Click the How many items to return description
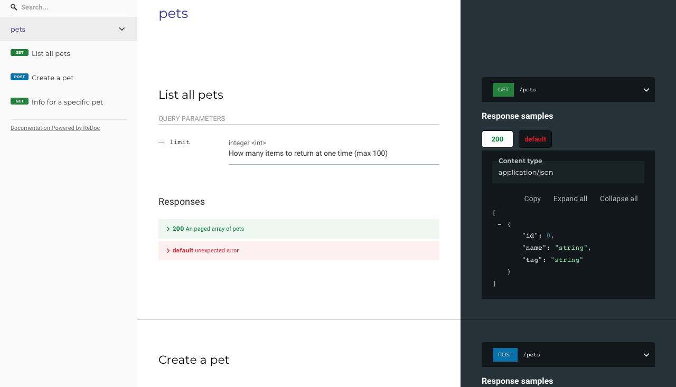The width and height of the screenshot is (676, 387). [x=308, y=153]
